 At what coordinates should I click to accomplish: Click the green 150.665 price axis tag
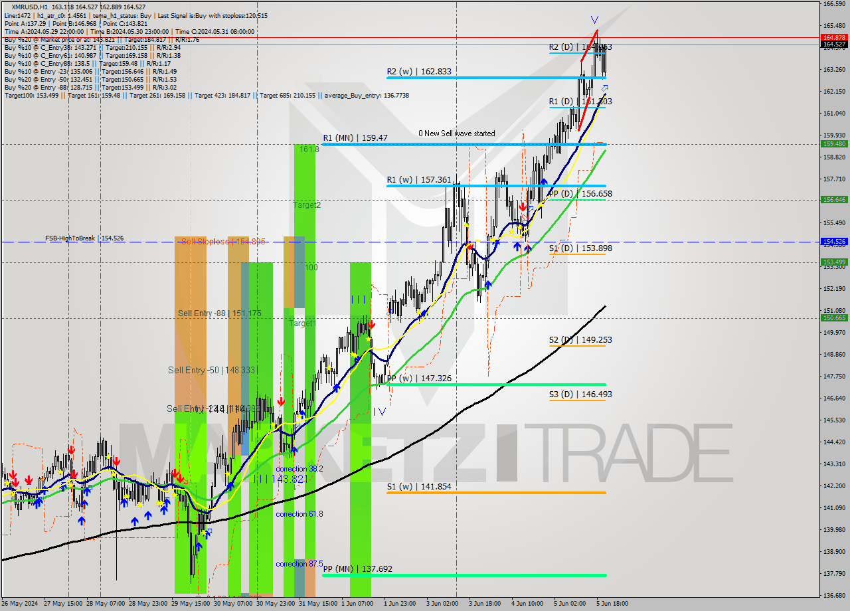coord(834,317)
